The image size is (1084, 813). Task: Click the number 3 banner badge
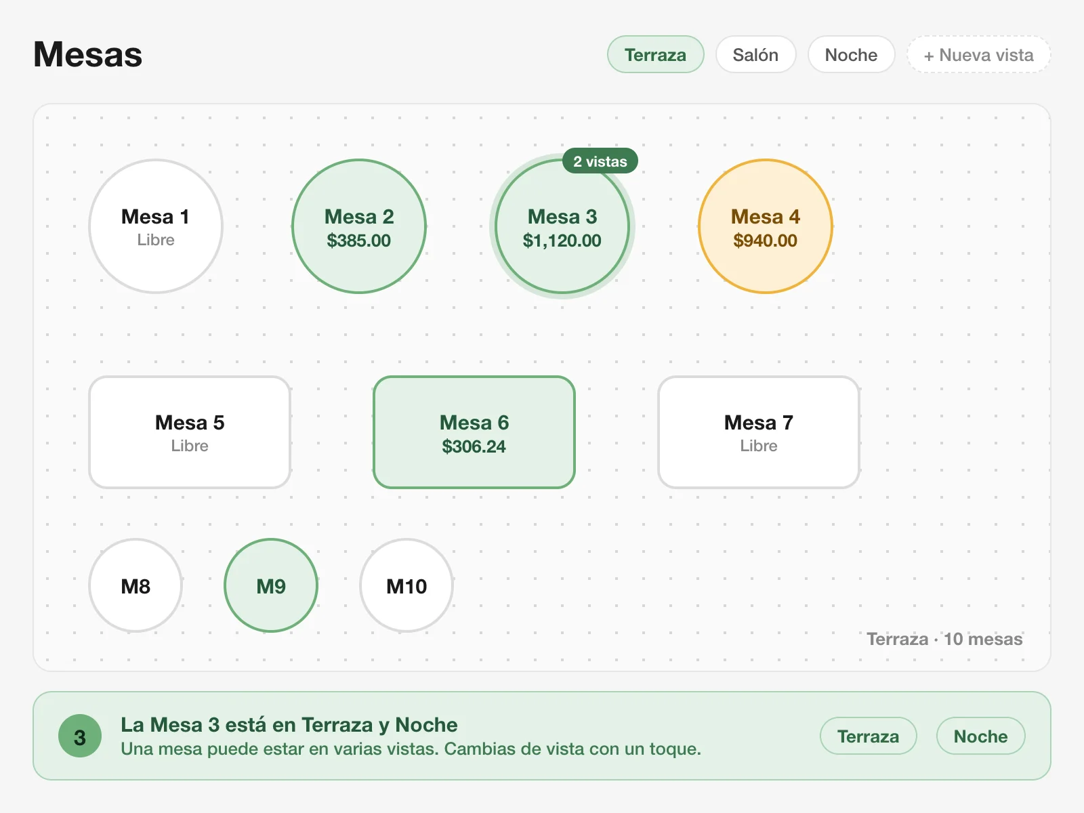[x=80, y=736]
